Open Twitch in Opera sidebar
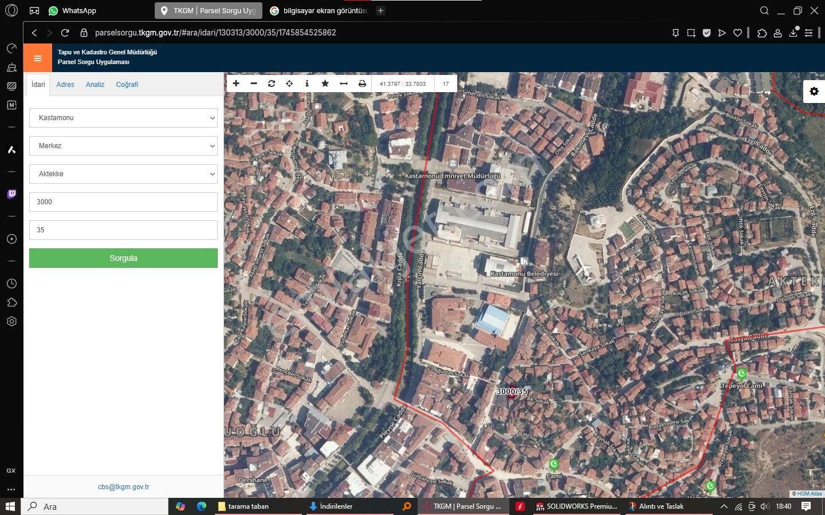Image resolution: width=825 pixels, height=515 pixels. pos(11,195)
